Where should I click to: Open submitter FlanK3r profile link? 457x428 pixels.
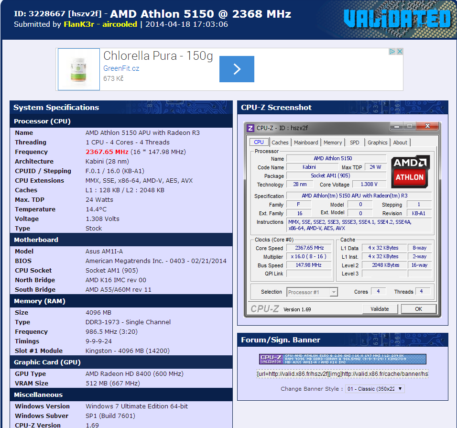[79, 24]
